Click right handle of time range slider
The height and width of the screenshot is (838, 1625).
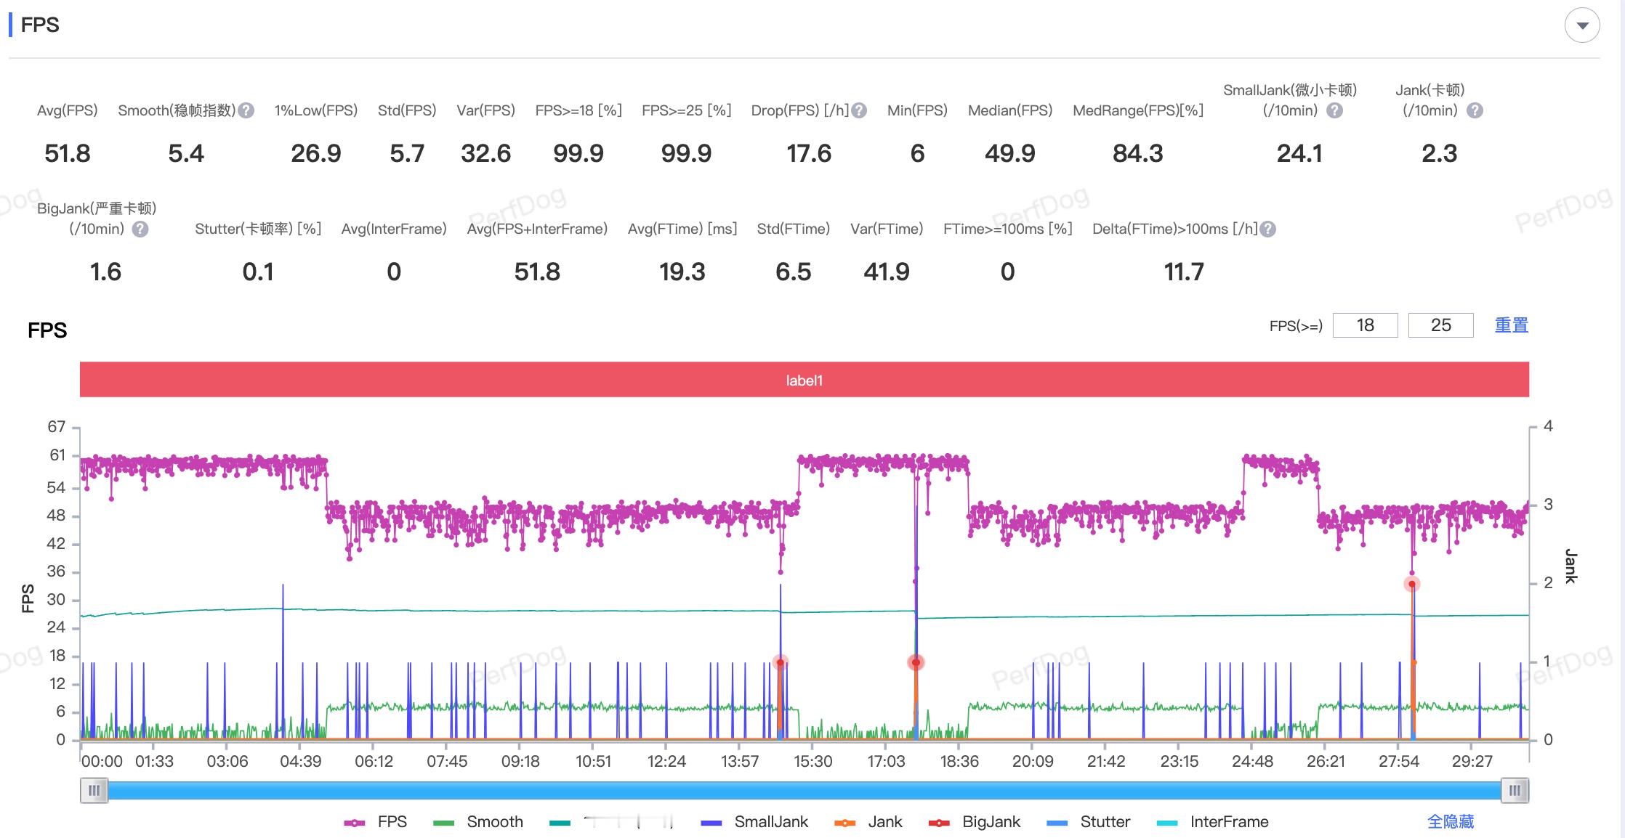click(x=1515, y=790)
